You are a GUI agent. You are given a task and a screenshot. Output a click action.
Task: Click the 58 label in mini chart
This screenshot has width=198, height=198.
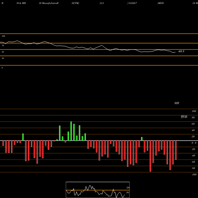[128, 188]
